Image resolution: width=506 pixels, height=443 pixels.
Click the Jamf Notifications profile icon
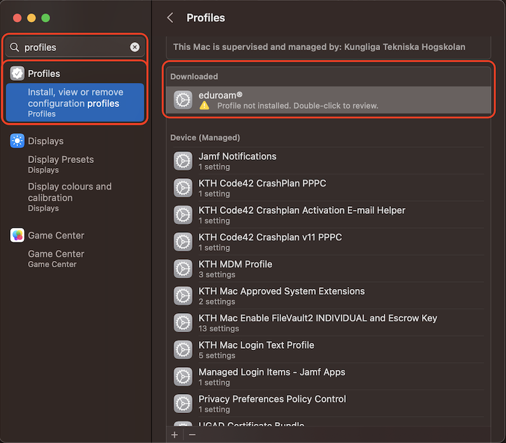coord(183,161)
